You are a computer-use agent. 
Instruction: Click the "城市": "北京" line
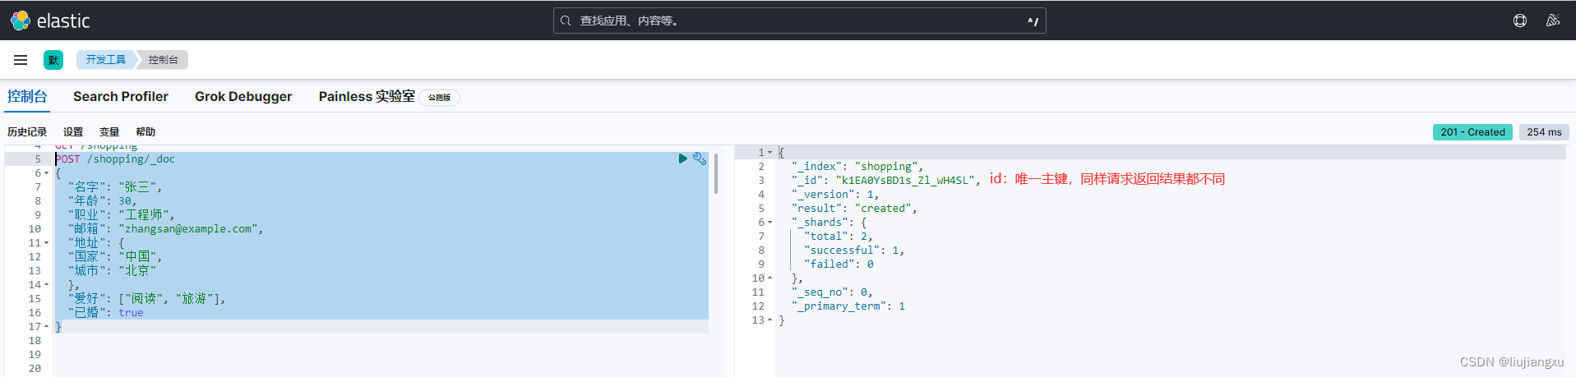pos(113,271)
